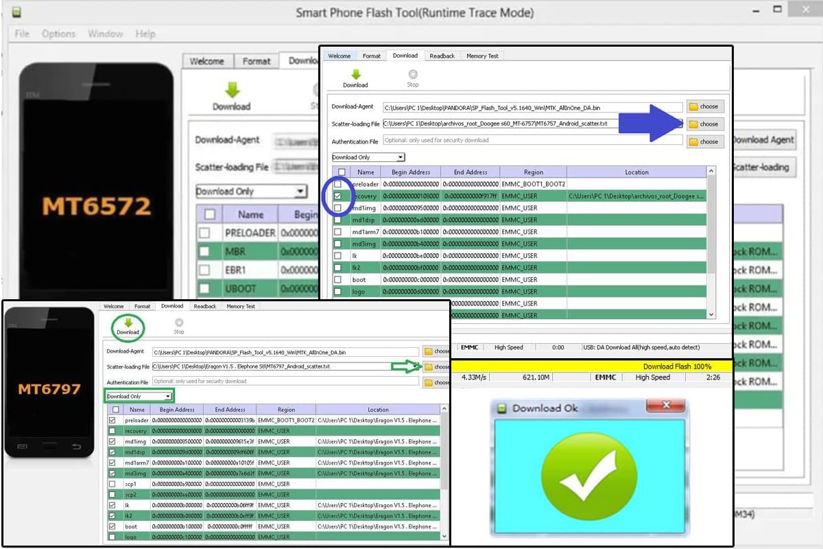Switch to Memory Test tab in MT6797 panel
The image size is (823, 549).
click(241, 307)
